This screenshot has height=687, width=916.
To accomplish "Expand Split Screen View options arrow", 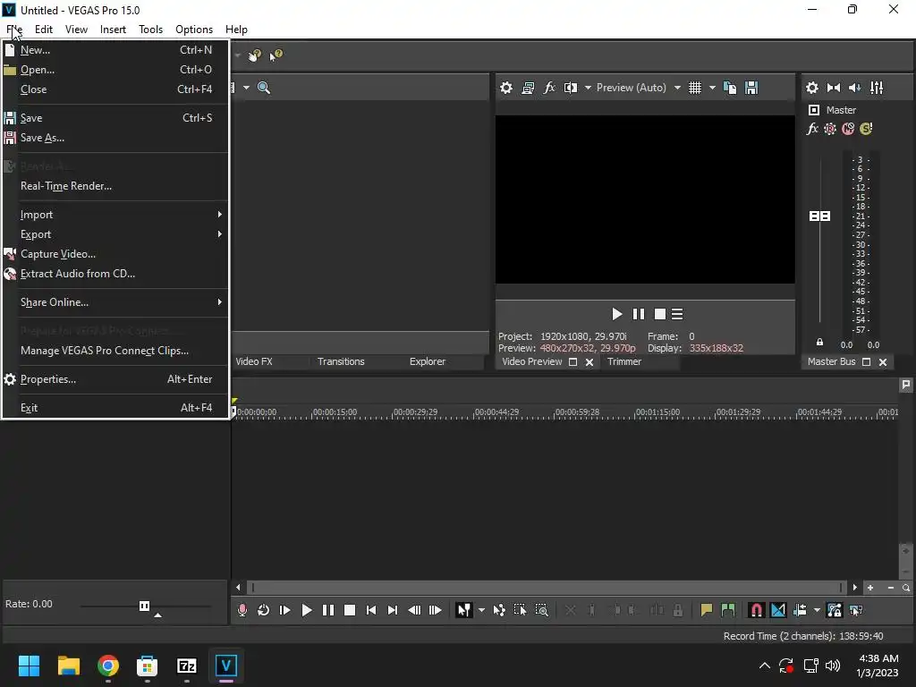I will [588, 88].
